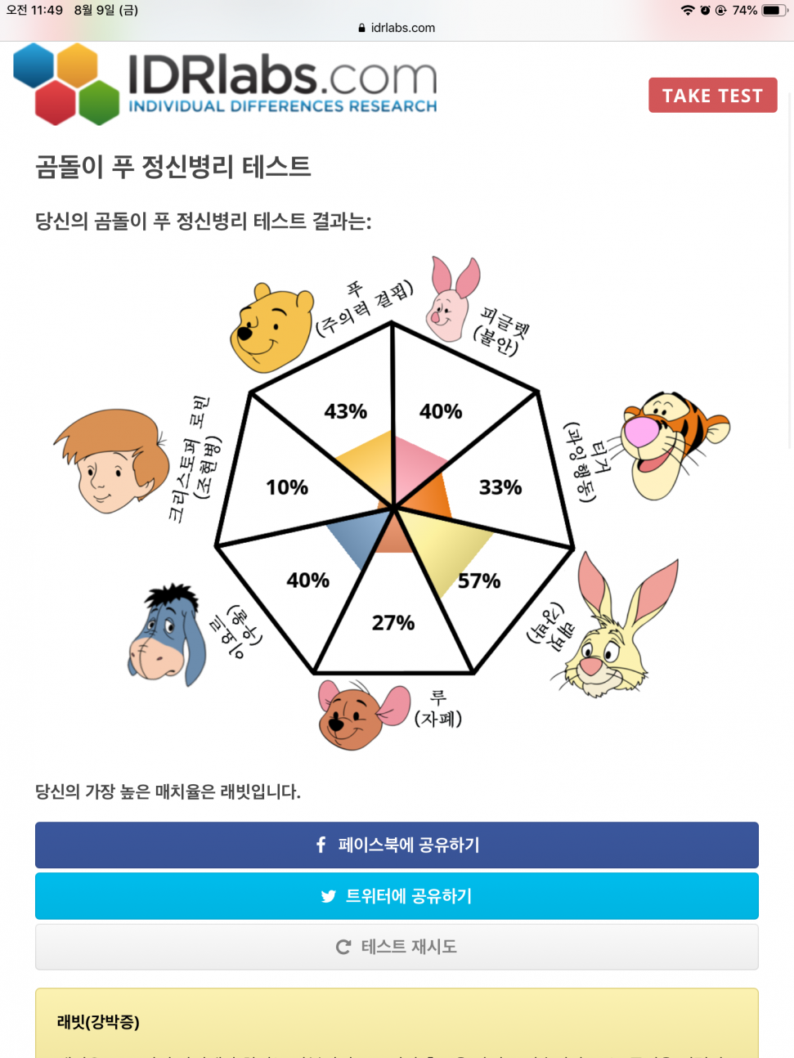Tap the Wi-Fi icon in status bar
The image size is (794, 1058).
688,11
